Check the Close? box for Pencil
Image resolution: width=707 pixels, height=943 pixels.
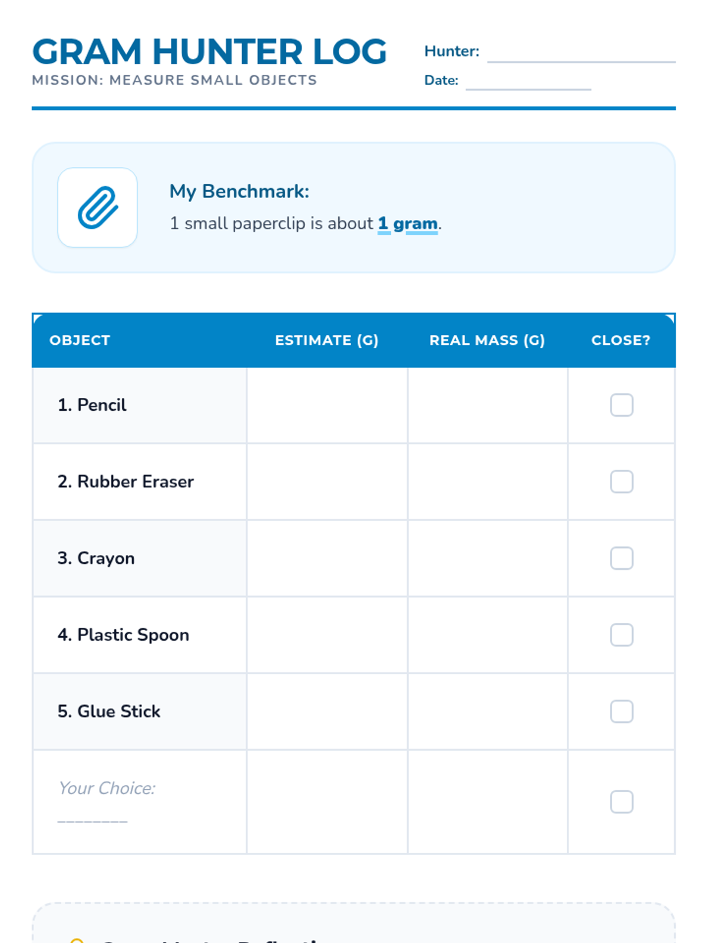click(622, 405)
